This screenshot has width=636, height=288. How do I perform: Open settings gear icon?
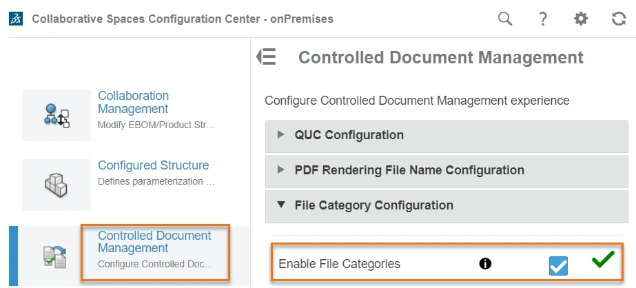click(581, 19)
